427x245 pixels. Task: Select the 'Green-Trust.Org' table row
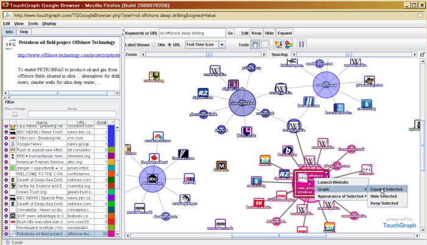[59, 192]
